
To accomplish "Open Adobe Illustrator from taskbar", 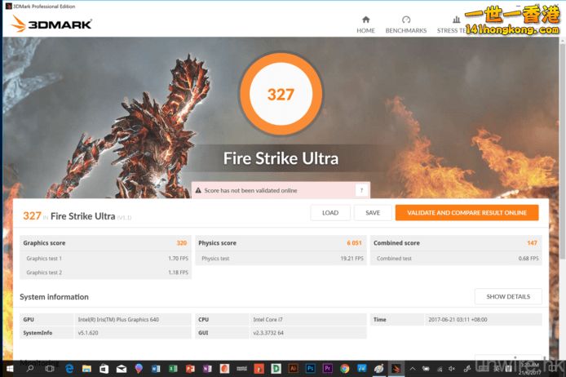I will [293, 369].
